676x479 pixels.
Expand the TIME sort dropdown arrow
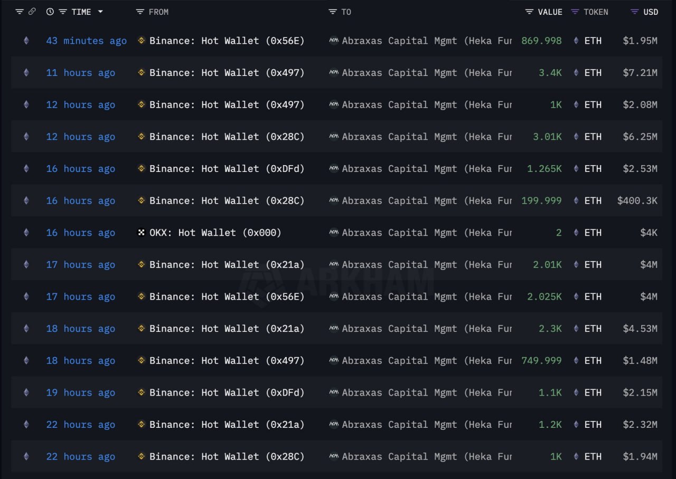coord(100,12)
